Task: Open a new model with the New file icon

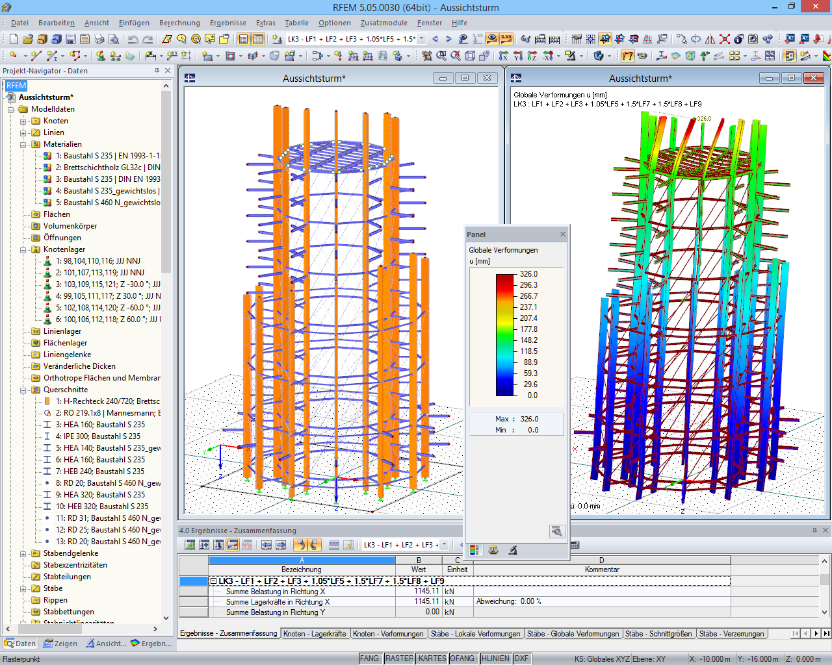Action: pos(13,38)
